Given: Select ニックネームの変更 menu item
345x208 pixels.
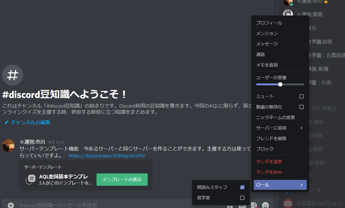Looking at the screenshot, I should pos(280,118).
